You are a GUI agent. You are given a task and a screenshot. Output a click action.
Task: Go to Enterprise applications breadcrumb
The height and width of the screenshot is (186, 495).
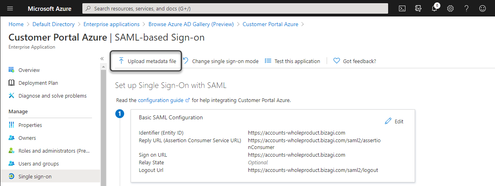[111, 24]
